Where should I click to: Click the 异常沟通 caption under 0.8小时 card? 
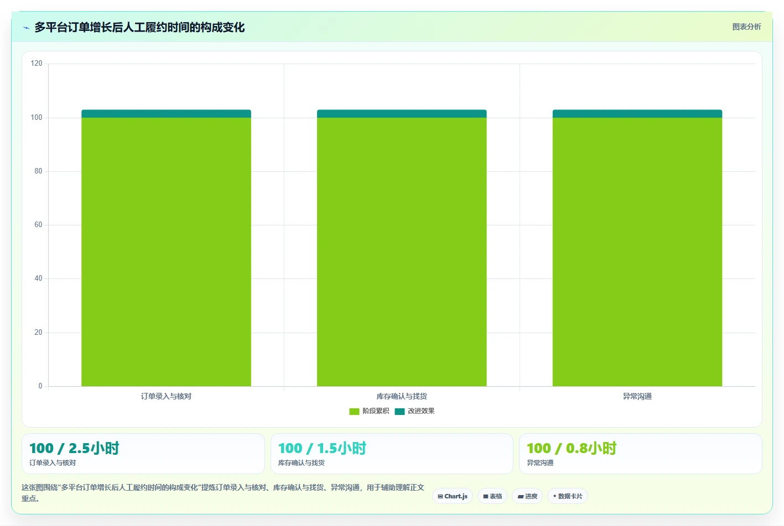tap(540, 463)
